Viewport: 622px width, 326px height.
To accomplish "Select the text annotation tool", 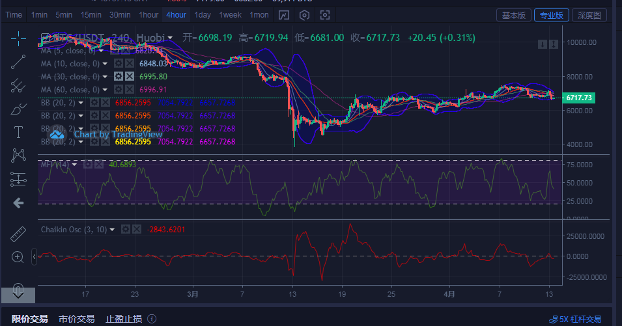I will click(x=18, y=132).
